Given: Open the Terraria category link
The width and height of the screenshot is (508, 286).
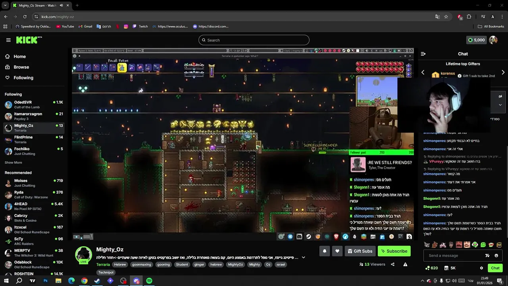Looking at the screenshot, I should (x=103, y=265).
